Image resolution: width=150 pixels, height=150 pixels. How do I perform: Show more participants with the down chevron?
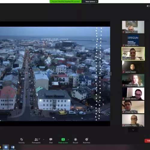click(x=133, y=130)
